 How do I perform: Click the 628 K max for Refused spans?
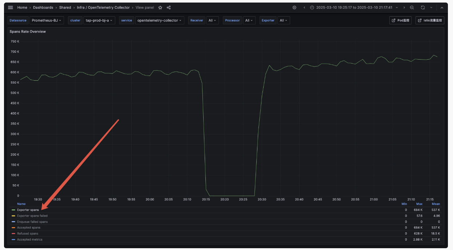[418, 234]
